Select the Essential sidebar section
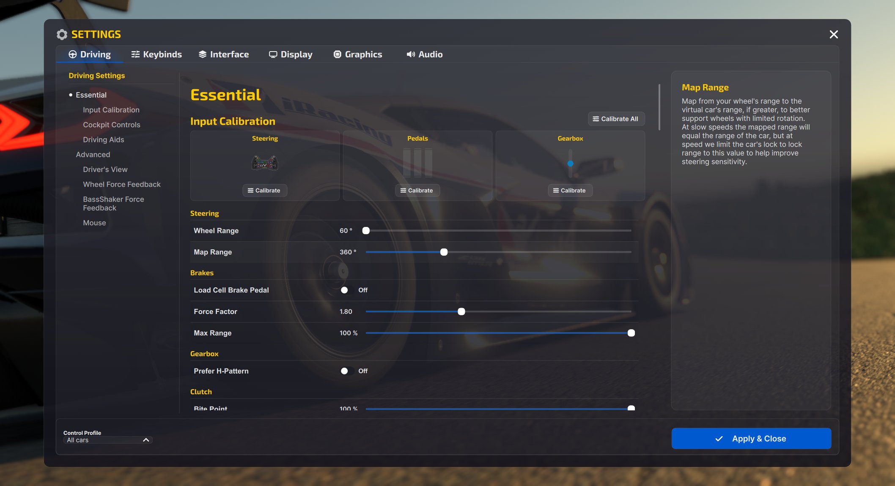This screenshot has height=486, width=895. [x=91, y=95]
